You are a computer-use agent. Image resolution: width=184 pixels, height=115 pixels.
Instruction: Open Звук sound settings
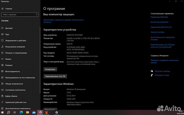(x=7, y=34)
